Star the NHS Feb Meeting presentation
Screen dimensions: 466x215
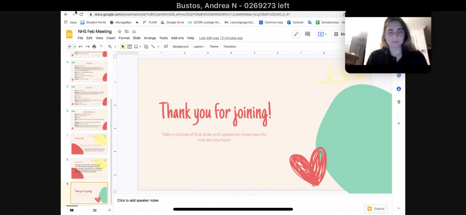click(x=119, y=32)
